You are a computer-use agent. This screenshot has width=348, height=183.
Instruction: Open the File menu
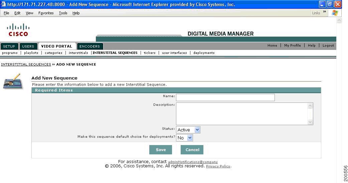(x=6, y=13)
